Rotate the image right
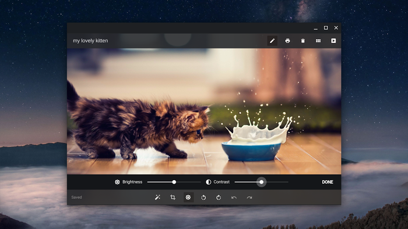This screenshot has height=229, width=408. (x=219, y=198)
